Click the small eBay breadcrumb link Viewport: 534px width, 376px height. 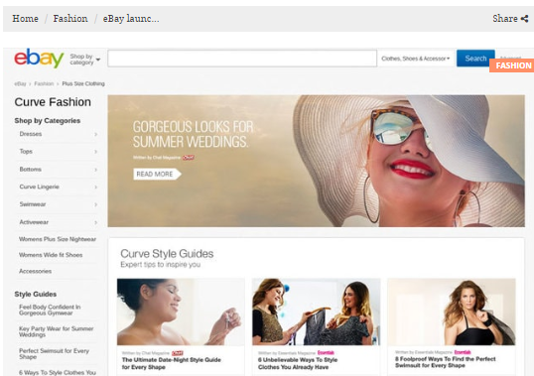(x=20, y=83)
